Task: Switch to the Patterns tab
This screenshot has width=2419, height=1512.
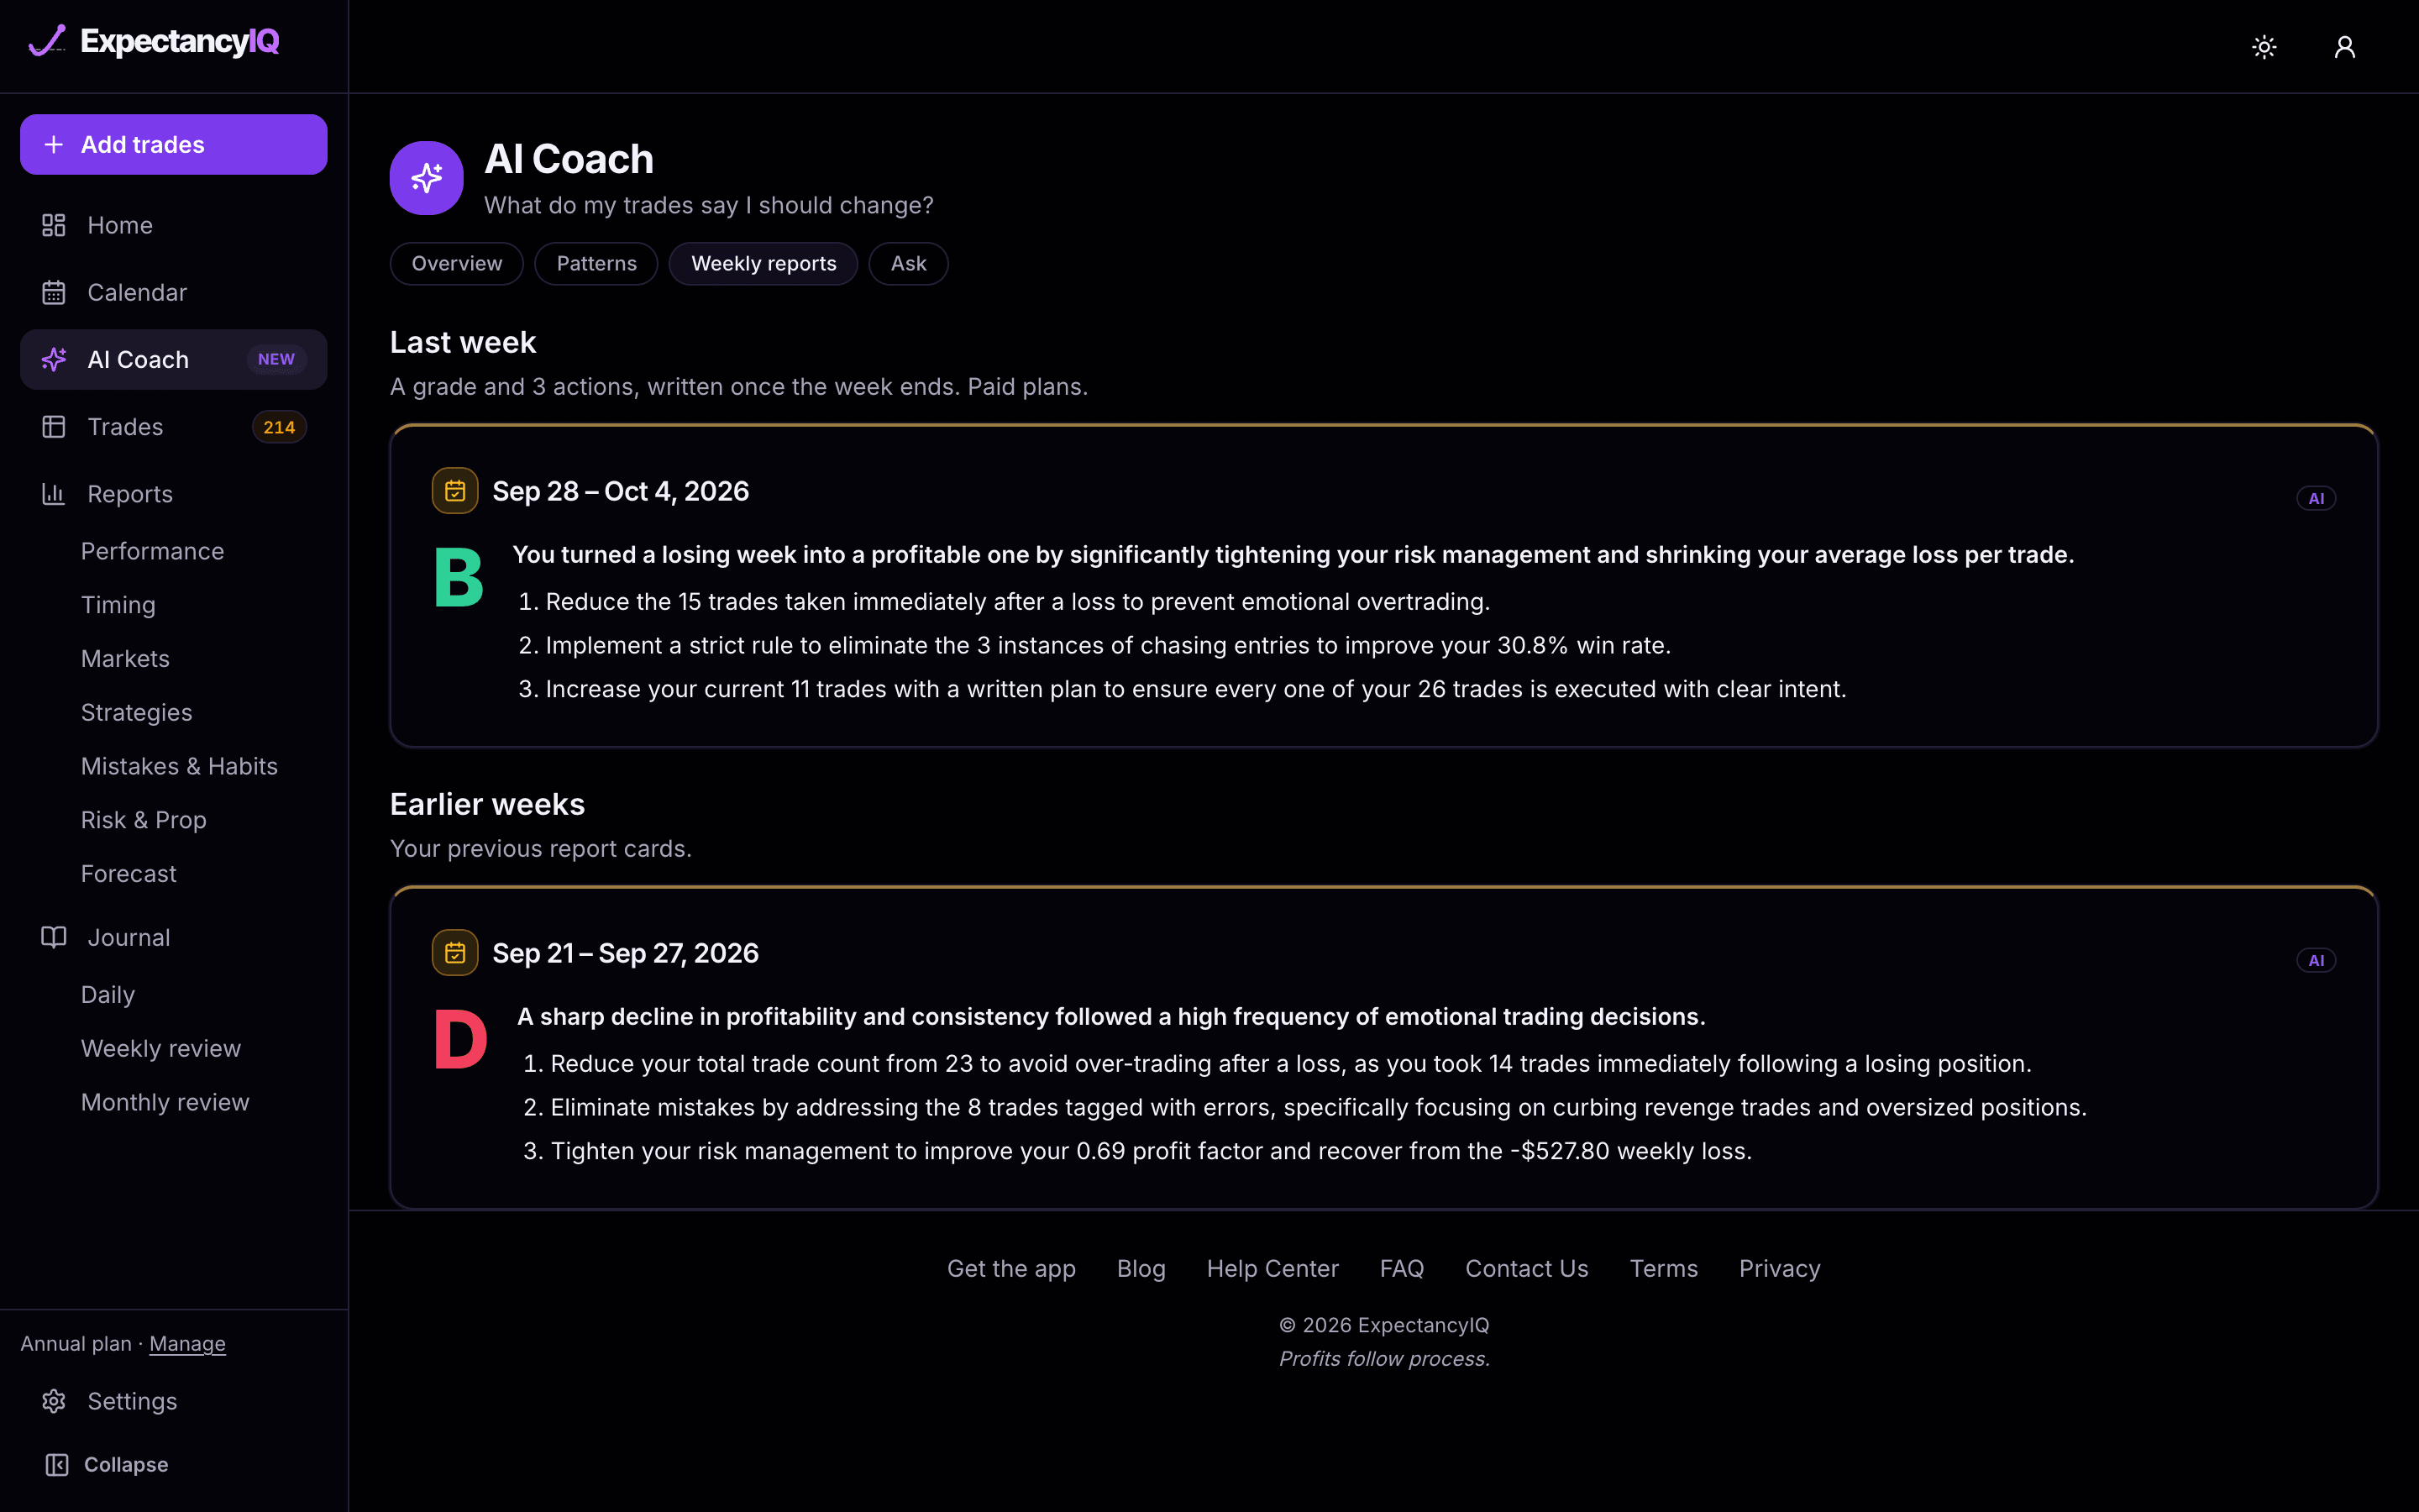Action: click(596, 264)
